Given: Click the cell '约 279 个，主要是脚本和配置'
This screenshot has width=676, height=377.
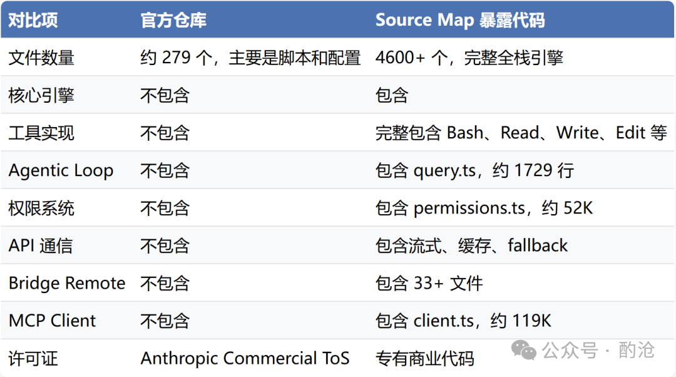Looking at the screenshot, I should (250, 58).
